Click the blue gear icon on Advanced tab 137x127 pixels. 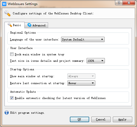point(29,25)
